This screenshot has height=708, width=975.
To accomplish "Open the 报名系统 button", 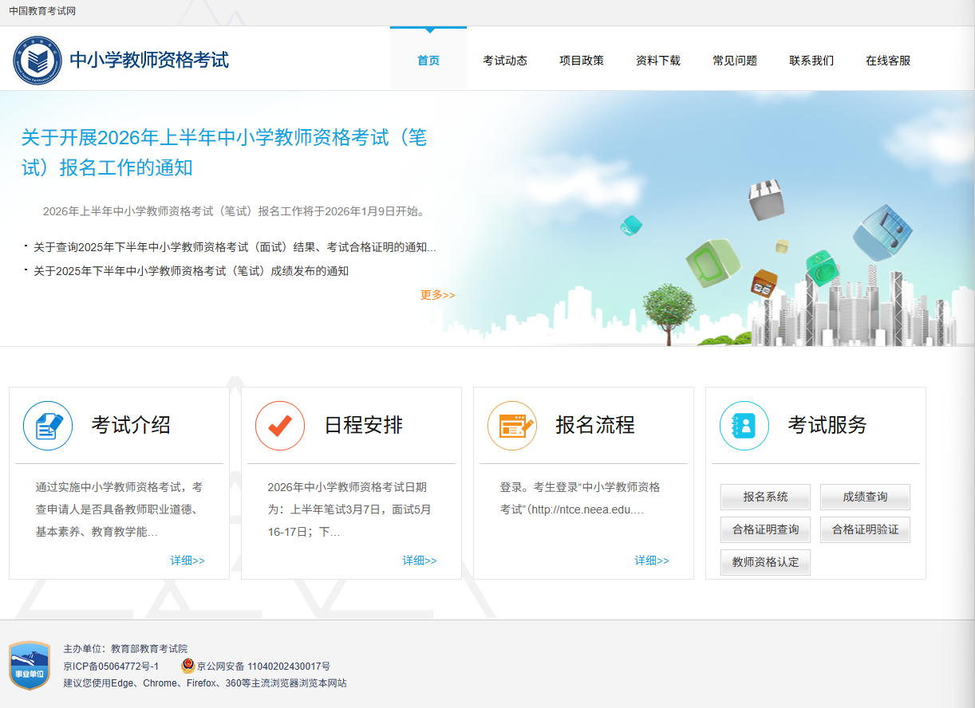I will click(x=765, y=497).
